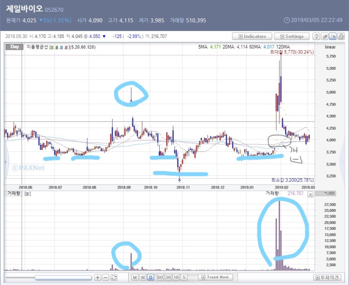Click the left chart scroll handle arrow
The height and width of the screenshot is (285, 349).
click(6, 162)
